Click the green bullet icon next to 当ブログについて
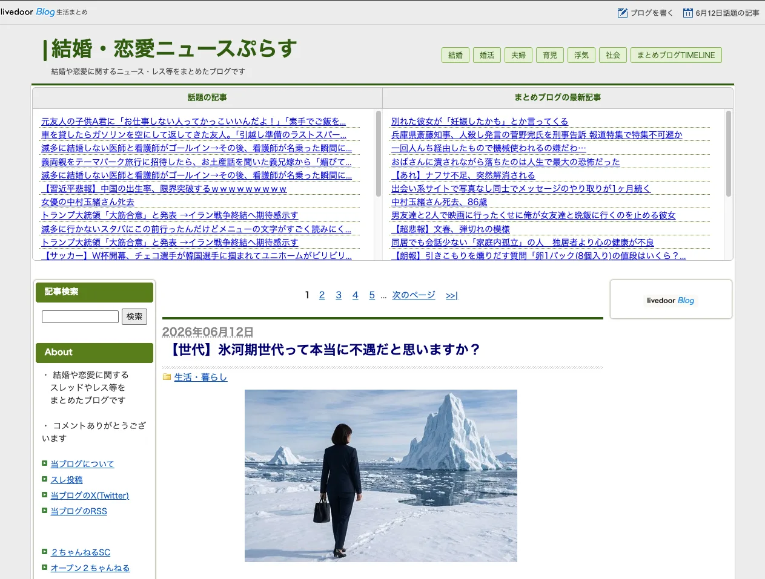The height and width of the screenshot is (579, 765). (44, 463)
